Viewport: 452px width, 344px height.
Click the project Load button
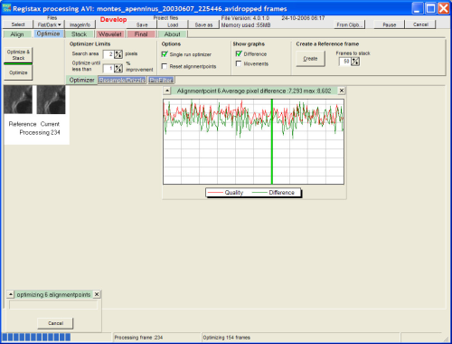173,24
